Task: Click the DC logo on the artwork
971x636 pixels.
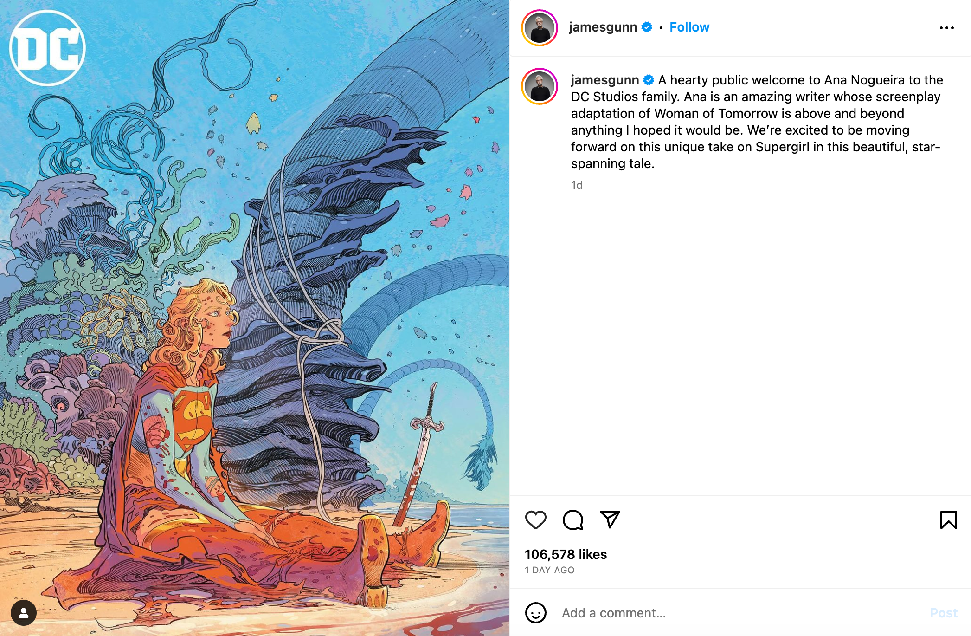Action: point(47,48)
